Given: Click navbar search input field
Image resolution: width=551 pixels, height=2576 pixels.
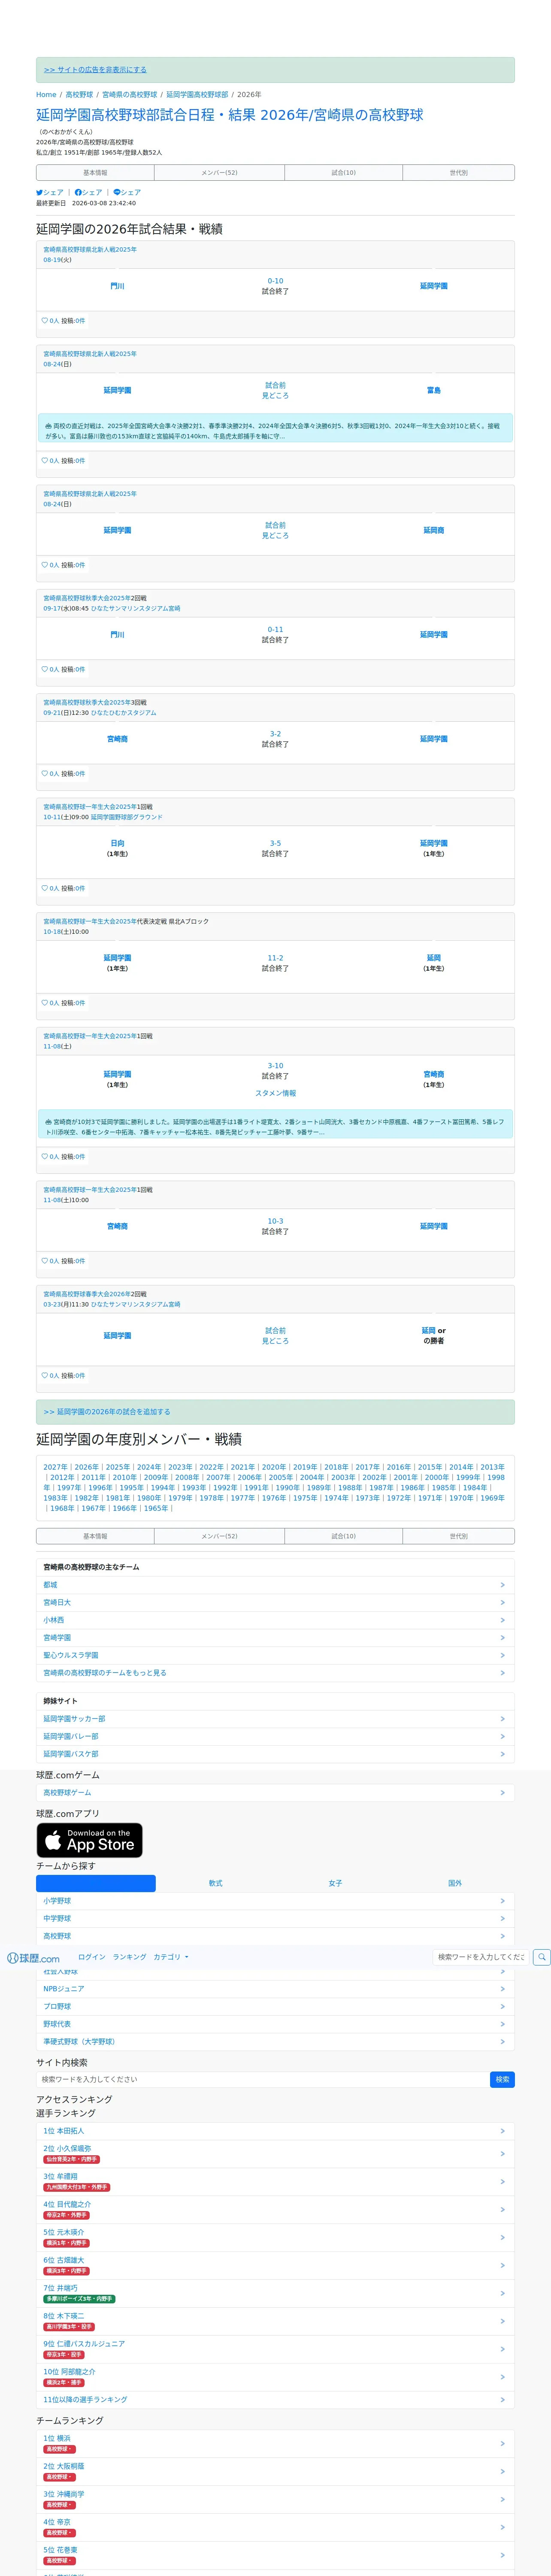Looking at the screenshot, I should 482,1957.
